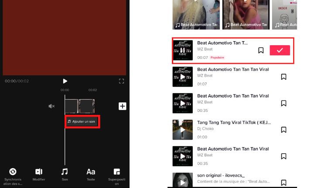Select the second video clip thumbnail in the timeline

click(x=87, y=106)
